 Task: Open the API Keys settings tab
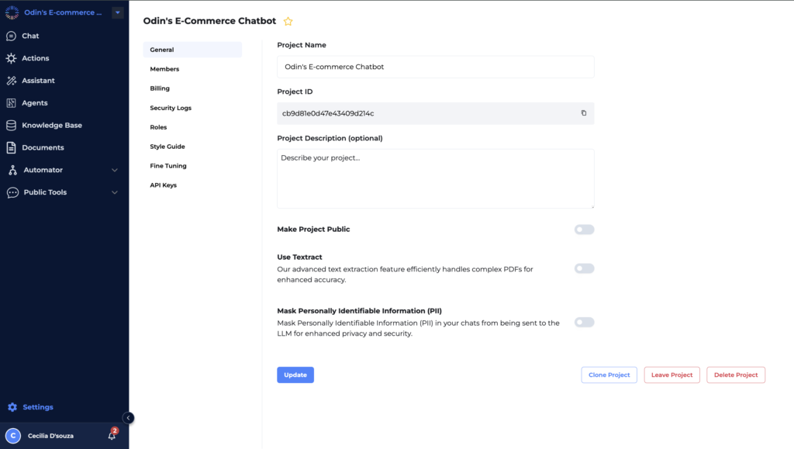click(164, 185)
